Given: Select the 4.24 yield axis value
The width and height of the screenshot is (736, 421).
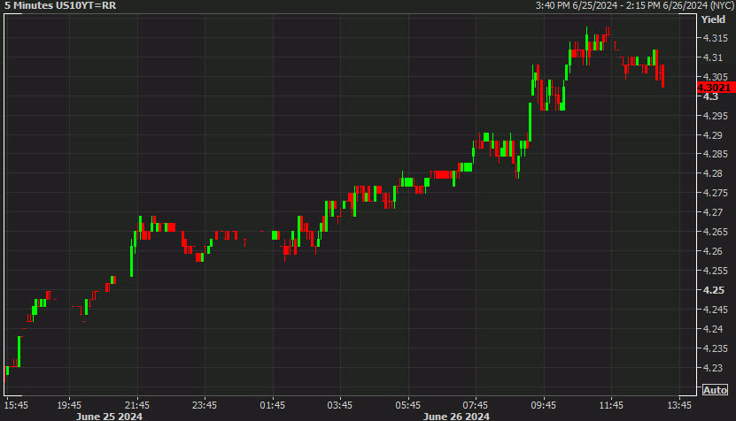Looking at the screenshot, I should (713, 329).
